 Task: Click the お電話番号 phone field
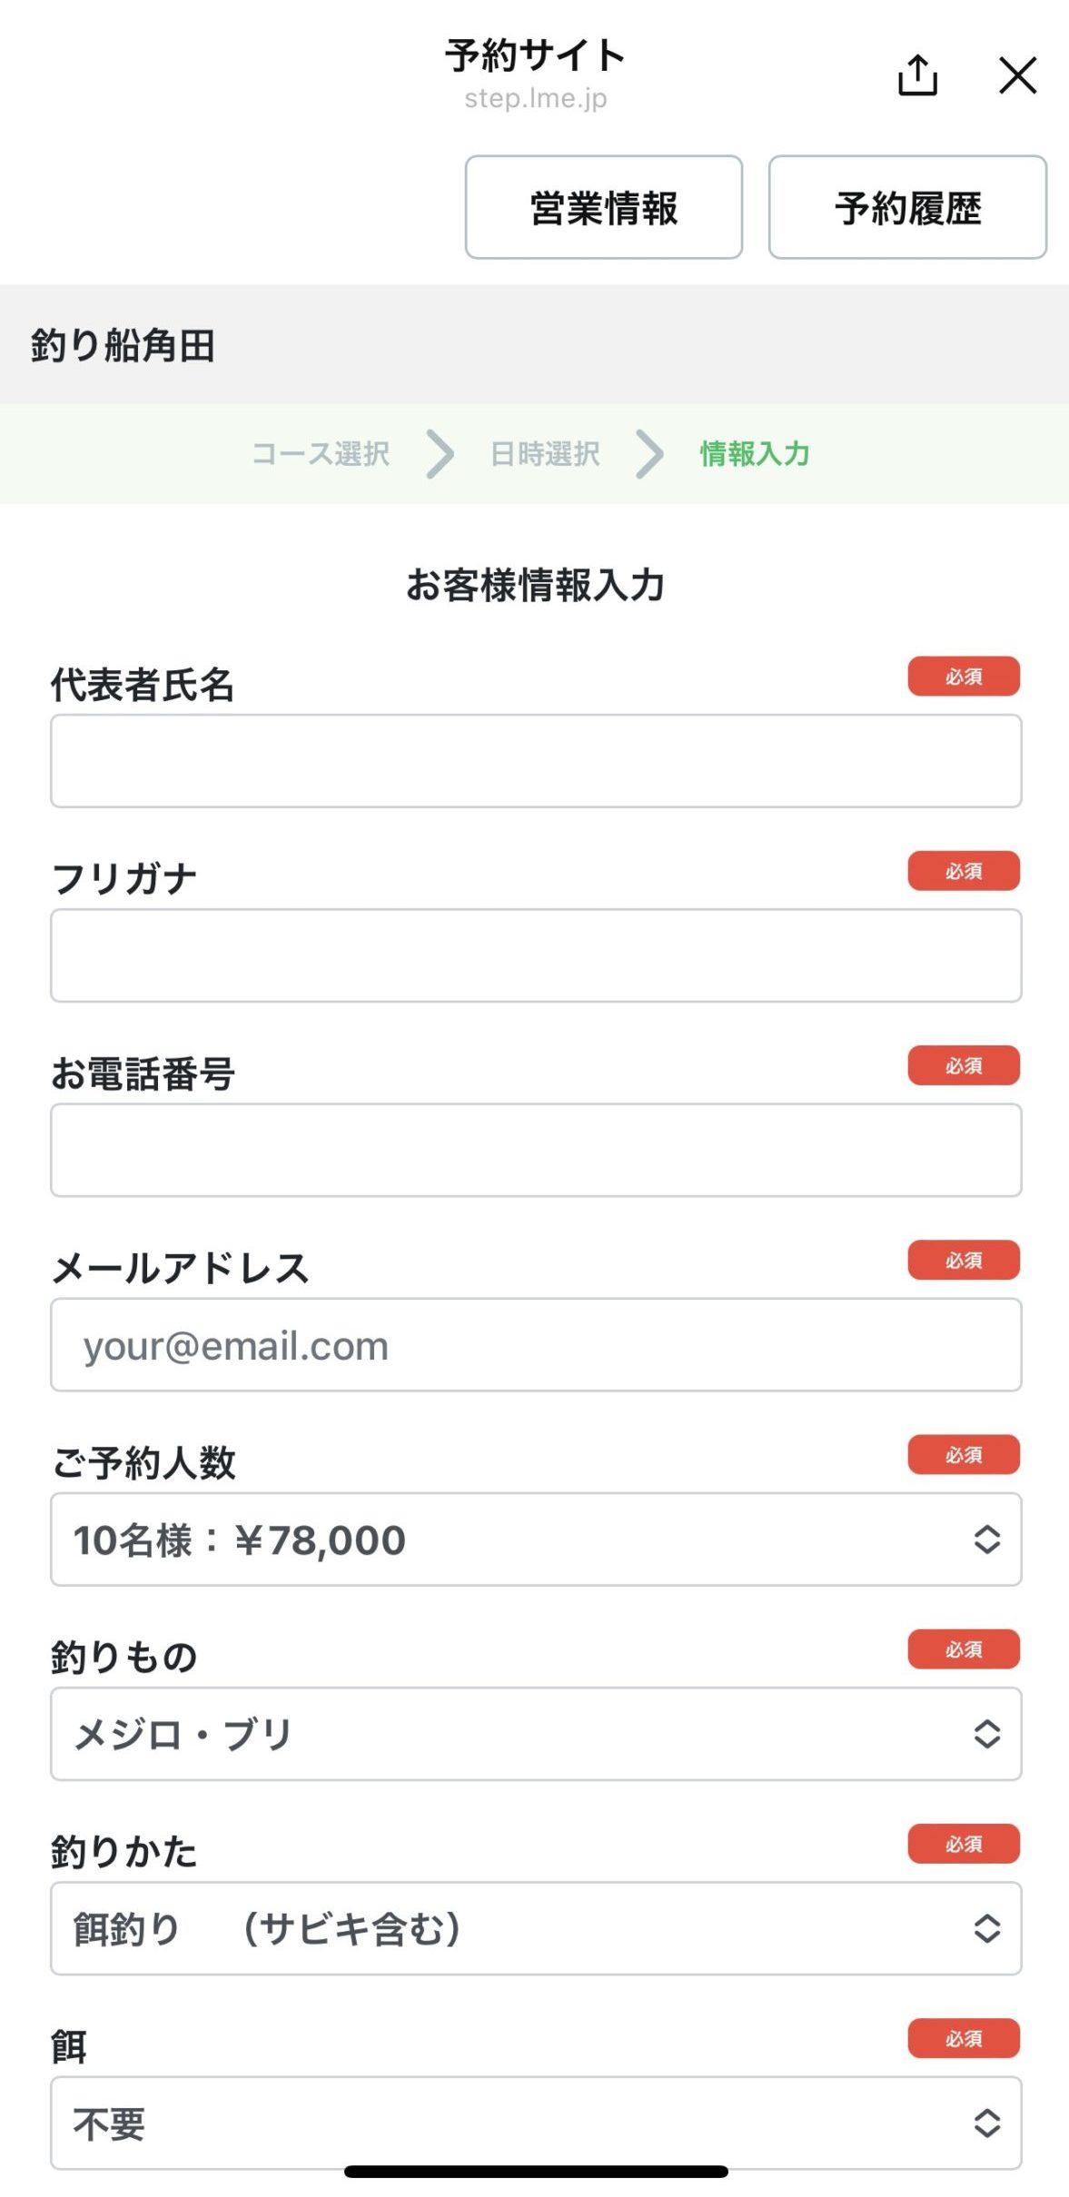[536, 1150]
